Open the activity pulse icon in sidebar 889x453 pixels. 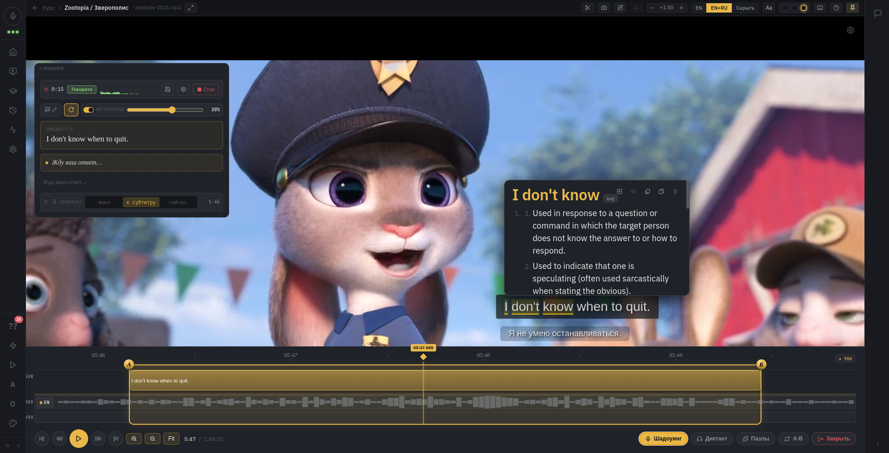(13, 130)
